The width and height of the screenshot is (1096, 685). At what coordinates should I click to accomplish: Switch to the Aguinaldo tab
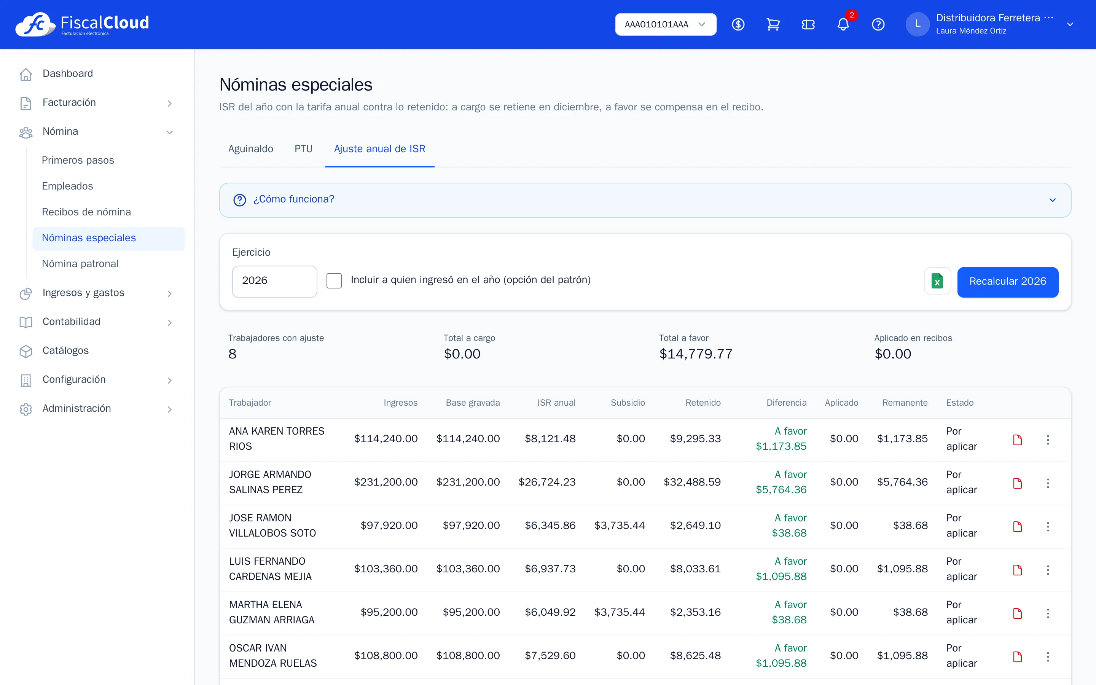(x=250, y=149)
